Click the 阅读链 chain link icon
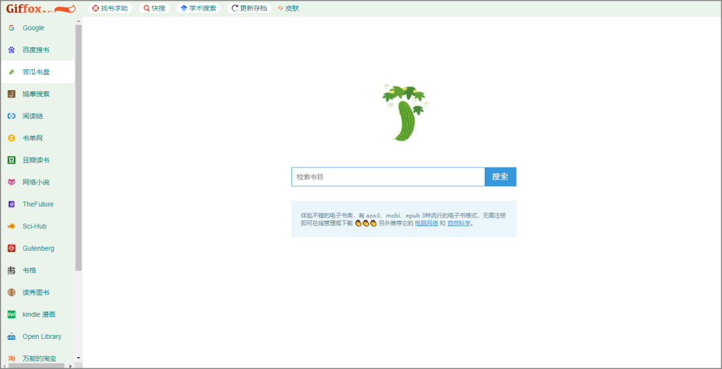The width and height of the screenshot is (722, 369). point(11,116)
